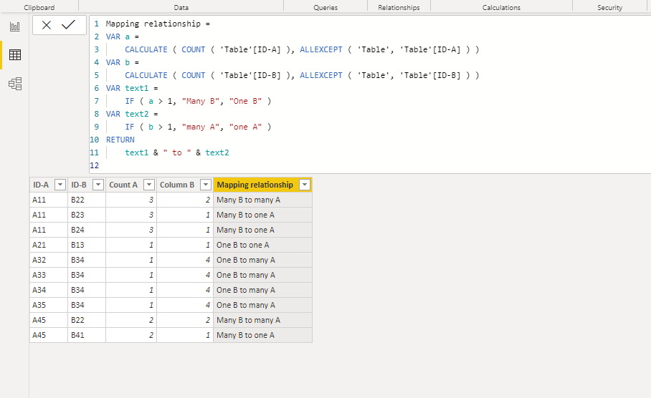651x398 pixels.
Task: Select cell B24 in ID-B column
Action: tap(87, 230)
